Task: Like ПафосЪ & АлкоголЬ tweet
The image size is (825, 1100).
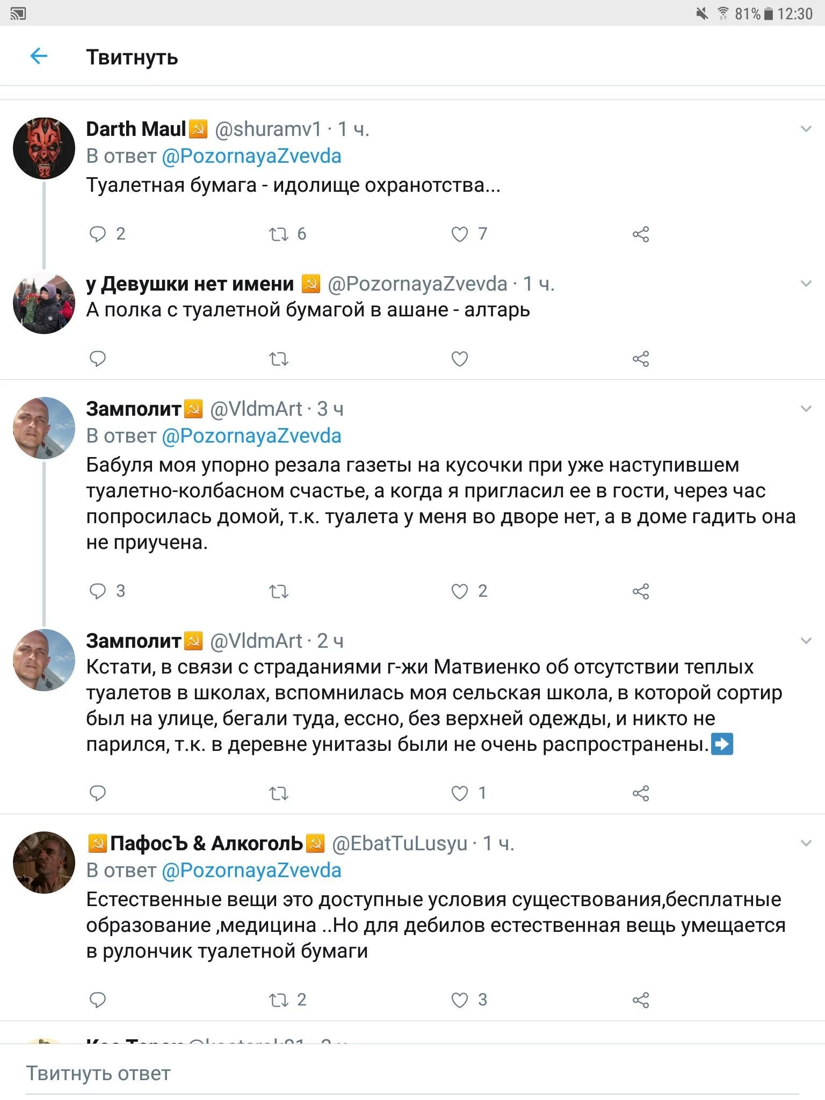Action: [x=460, y=1000]
